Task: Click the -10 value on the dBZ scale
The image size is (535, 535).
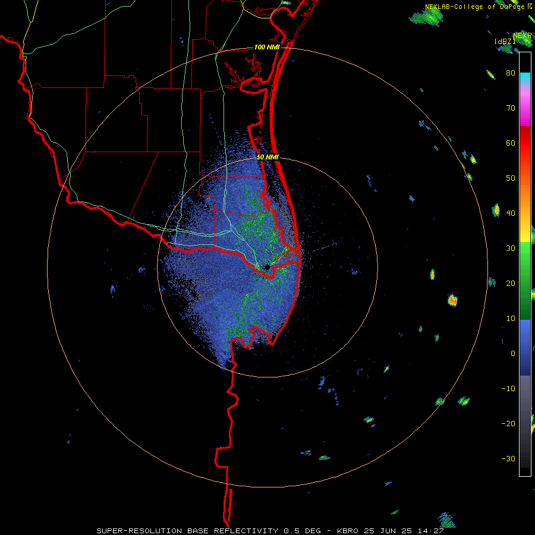Action: pos(508,388)
